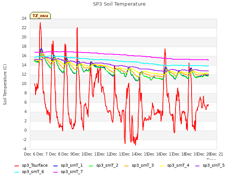The width and height of the screenshot is (239, 179).
Task: Select the sp3_smT_4 legend entry
Action: pos(174,165)
